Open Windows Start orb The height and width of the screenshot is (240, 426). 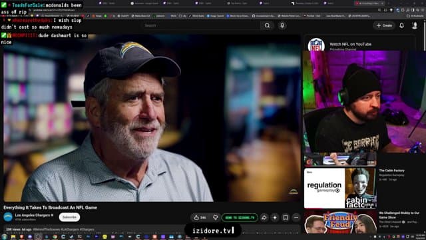point(5,237)
